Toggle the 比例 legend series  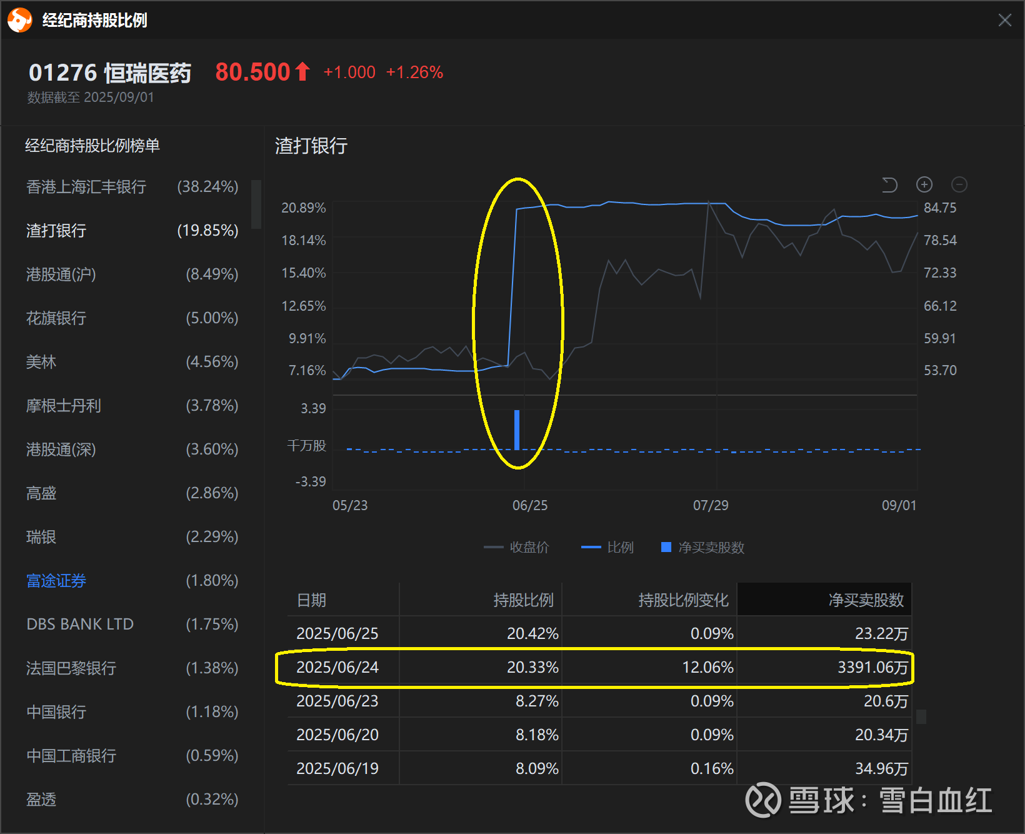(x=607, y=548)
